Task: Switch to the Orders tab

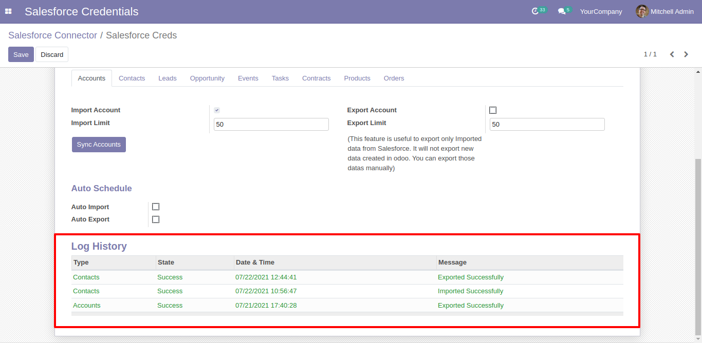Action: (x=394, y=78)
